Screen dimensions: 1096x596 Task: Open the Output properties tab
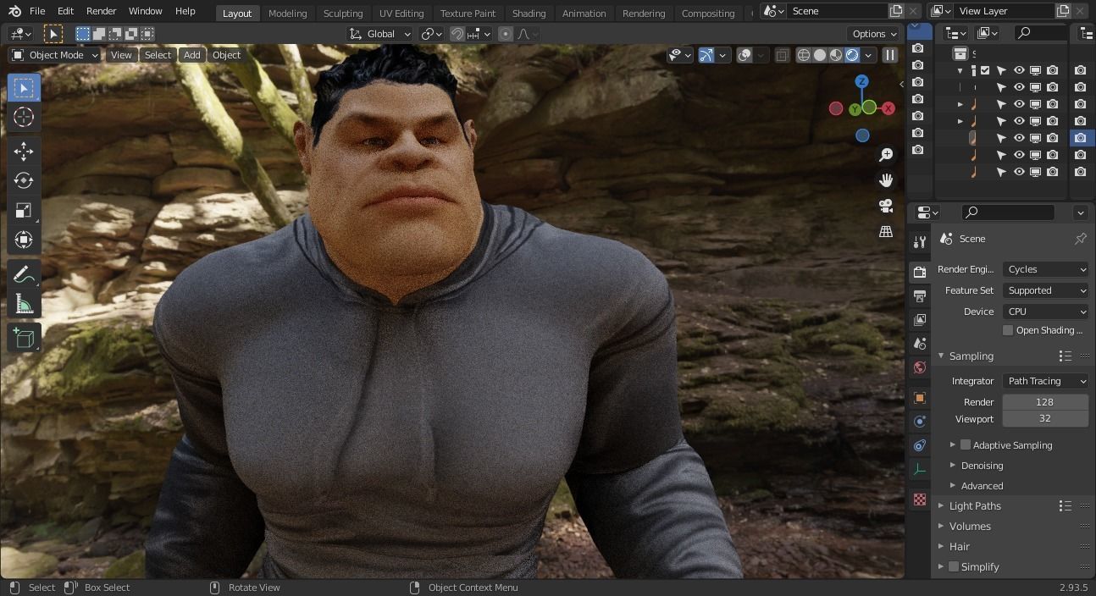[x=920, y=295]
